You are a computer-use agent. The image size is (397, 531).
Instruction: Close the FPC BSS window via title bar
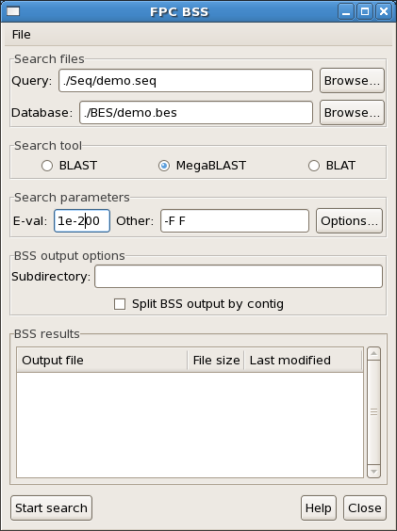click(384, 12)
